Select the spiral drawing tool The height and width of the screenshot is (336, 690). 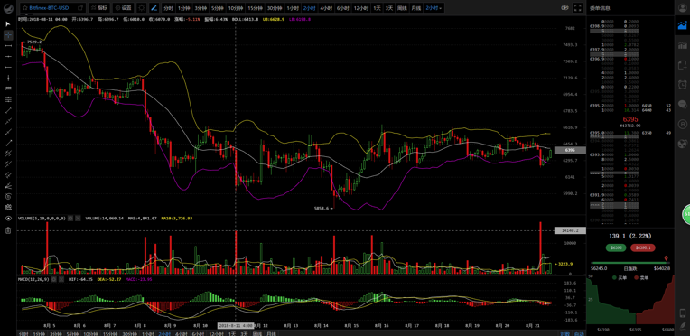coord(8,196)
